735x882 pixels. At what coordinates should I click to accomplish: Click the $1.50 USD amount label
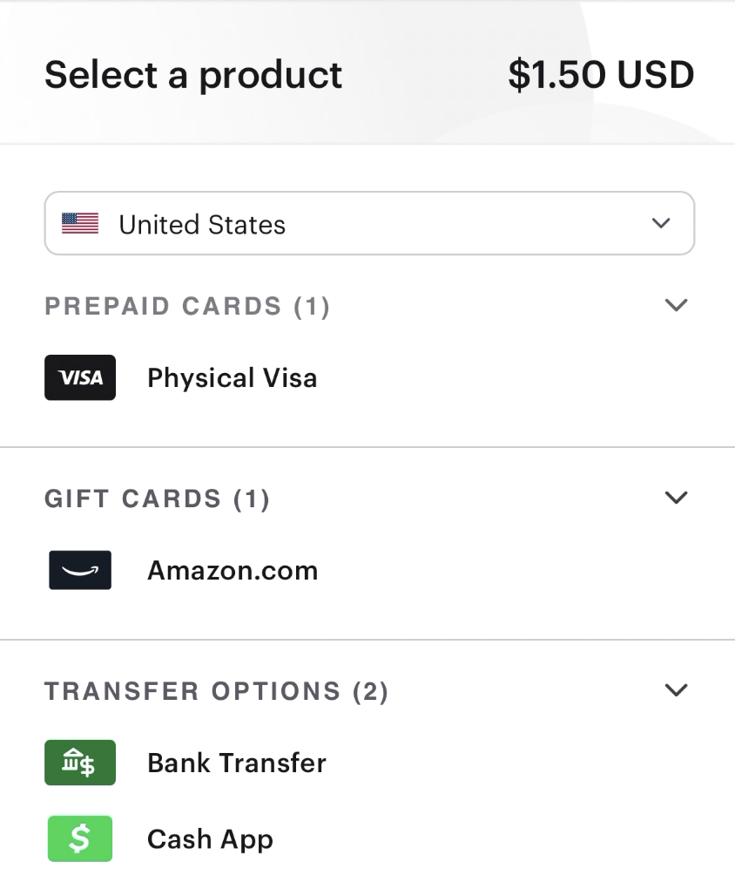click(x=601, y=75)
